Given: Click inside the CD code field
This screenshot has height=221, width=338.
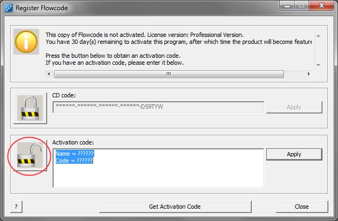Looking at the screenshot, I should pos(158,107).
